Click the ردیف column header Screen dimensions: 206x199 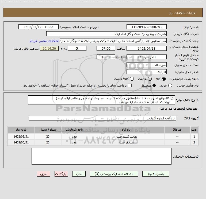pyautogui.click(x=194, y=130)
